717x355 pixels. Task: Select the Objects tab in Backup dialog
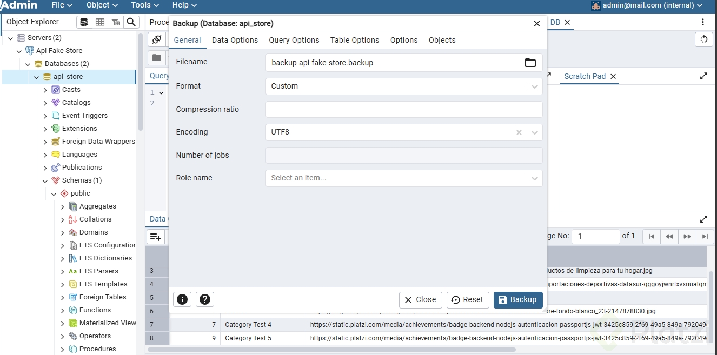(x=442, y=40)
